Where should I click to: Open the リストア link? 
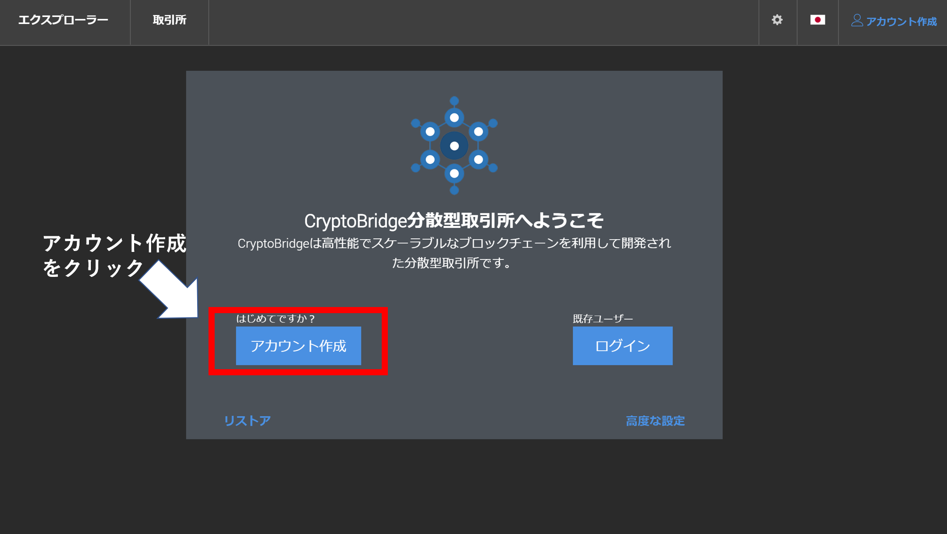(x=247, y=421)
